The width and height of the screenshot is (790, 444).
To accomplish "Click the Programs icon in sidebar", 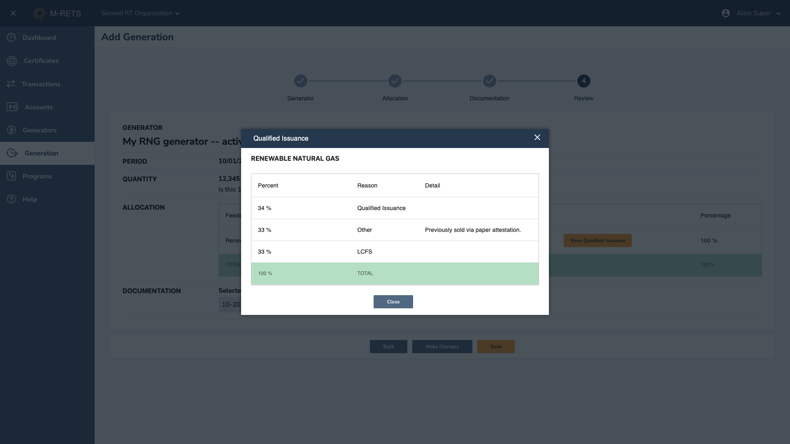I will 12,176.
